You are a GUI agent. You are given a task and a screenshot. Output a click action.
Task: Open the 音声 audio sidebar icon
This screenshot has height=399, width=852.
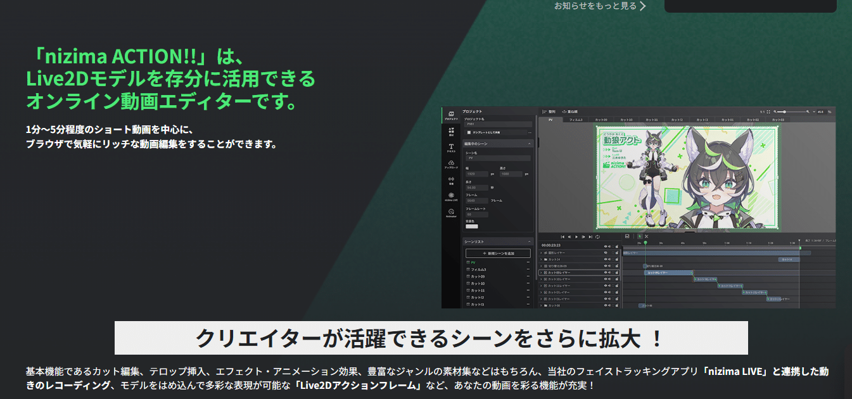[x=451, y=180]
